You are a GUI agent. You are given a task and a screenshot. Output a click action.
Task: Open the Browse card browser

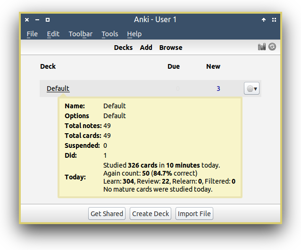point(171,48)
